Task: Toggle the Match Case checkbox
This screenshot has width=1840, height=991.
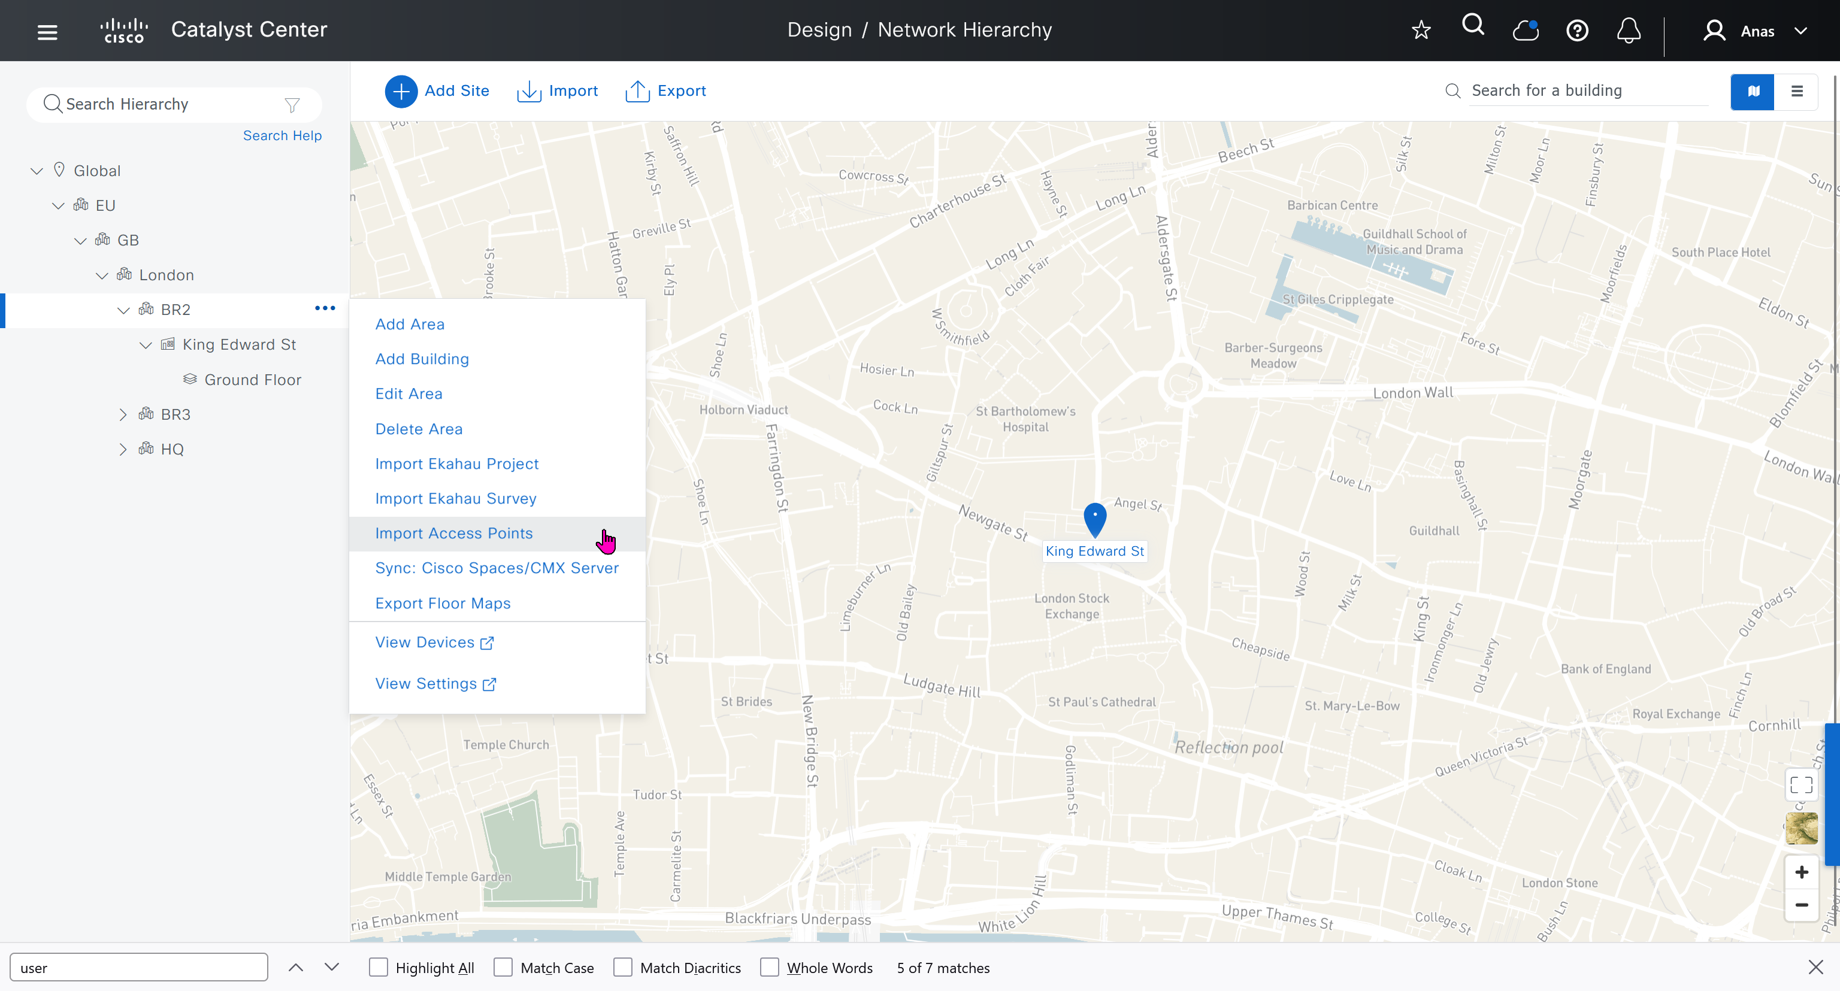Action: 503,968
